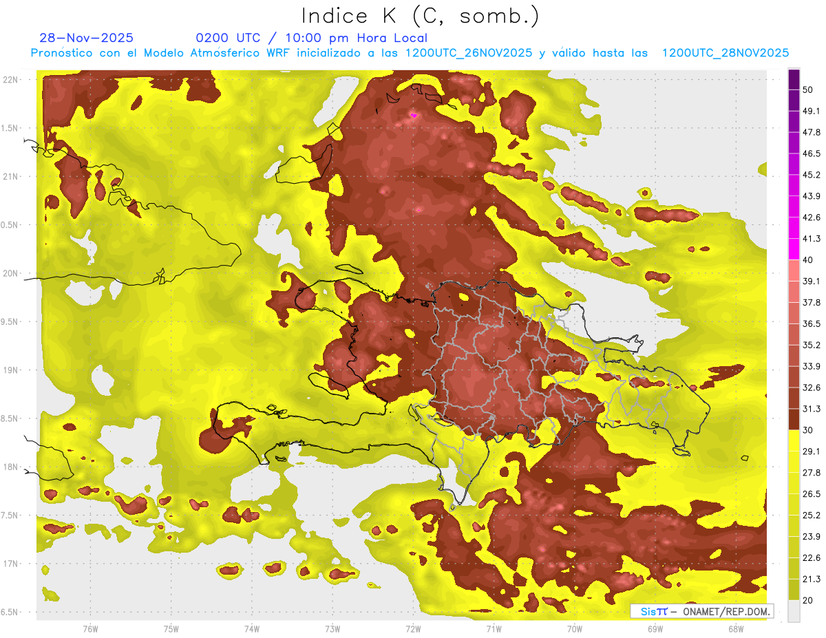Image resolution: width=826 pixels, height=638 pixels.
Task: Click the legend value "49.1"
Action: click(x=812, y=111)
